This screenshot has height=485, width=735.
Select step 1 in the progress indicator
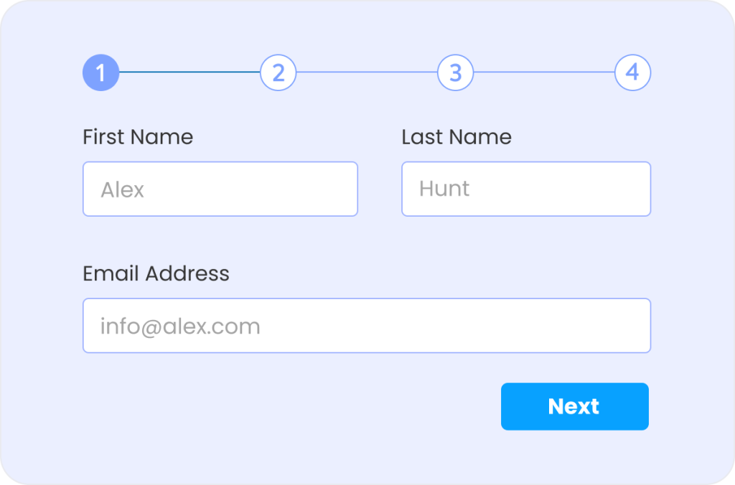[x=100, y=72]
